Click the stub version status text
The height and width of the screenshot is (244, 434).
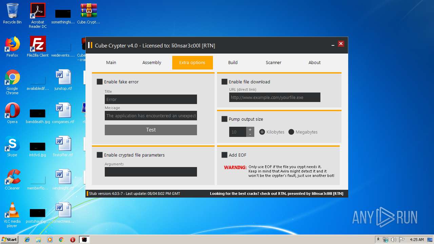[135, 194]
